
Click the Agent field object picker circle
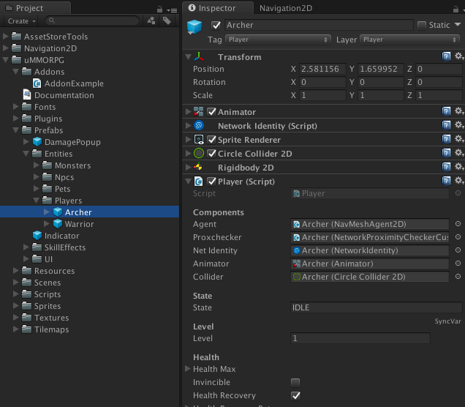coord(458,224)
